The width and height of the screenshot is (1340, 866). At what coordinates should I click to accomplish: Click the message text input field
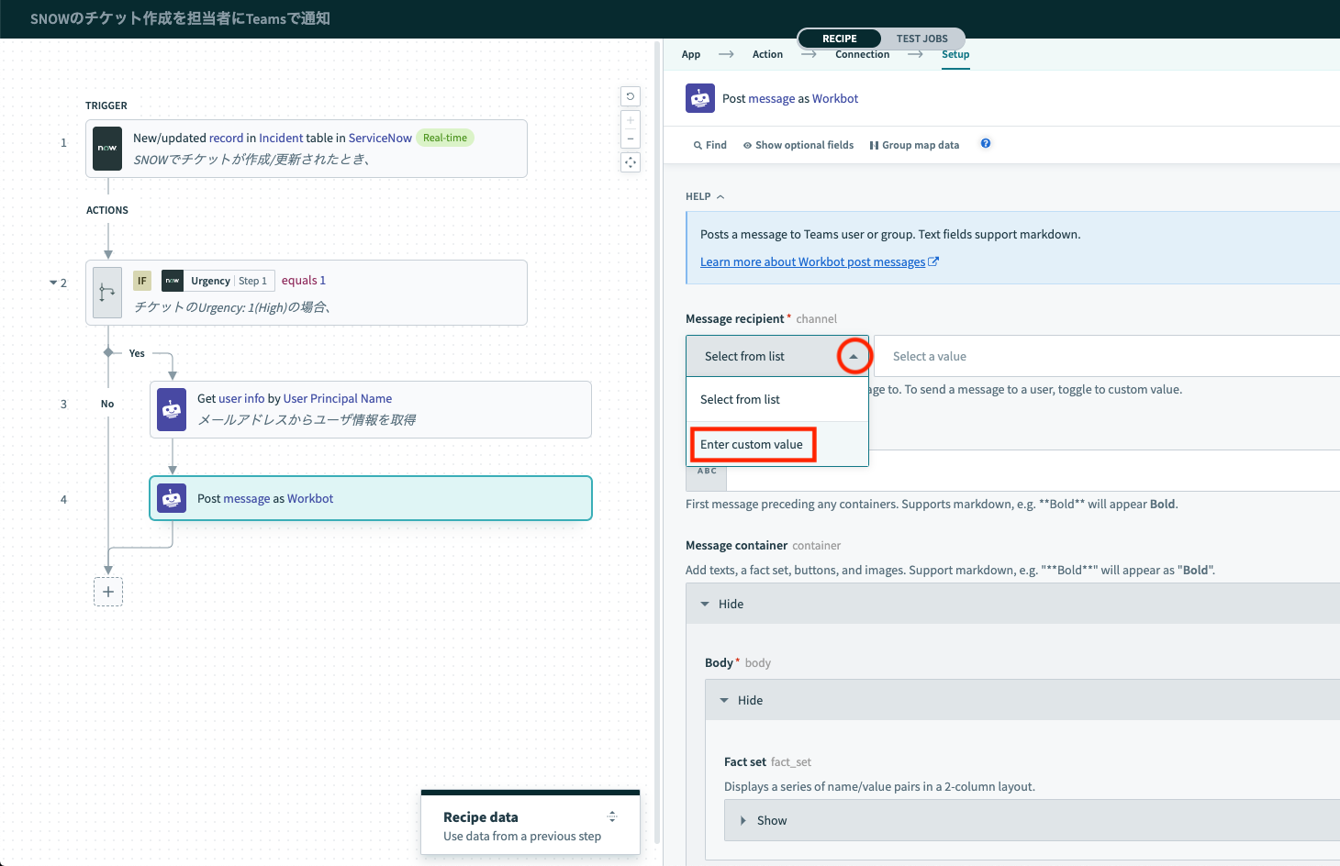tap(1033, 471)
